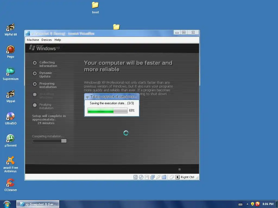Image resolution: width=278 pixels, height=208 pixels.
Task: Close the VirtualBox window
Action: point(193,32)
